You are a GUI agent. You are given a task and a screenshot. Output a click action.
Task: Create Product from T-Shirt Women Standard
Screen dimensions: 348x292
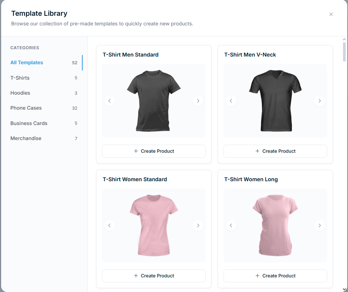coord(154,276)
